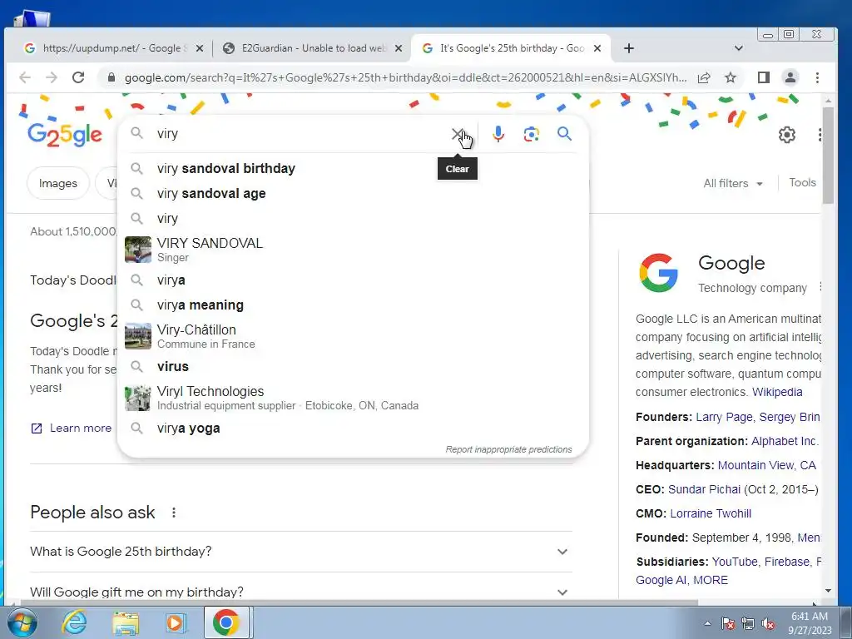Screen dimensions: 852x639
Task: Open a new browser tab
Action: pos(629,48)
